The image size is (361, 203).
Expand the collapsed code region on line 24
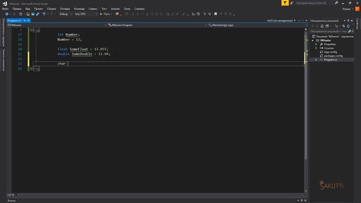click(x=31, y=69)
